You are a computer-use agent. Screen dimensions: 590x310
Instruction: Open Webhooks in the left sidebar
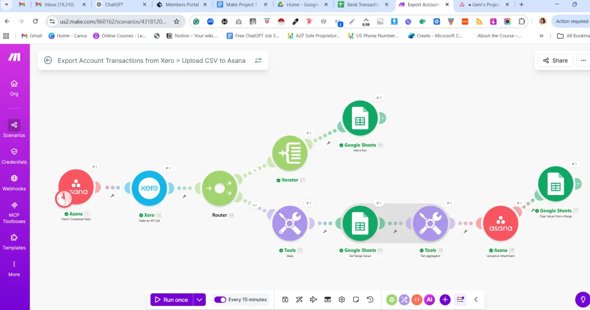click(x=14, y=183)
